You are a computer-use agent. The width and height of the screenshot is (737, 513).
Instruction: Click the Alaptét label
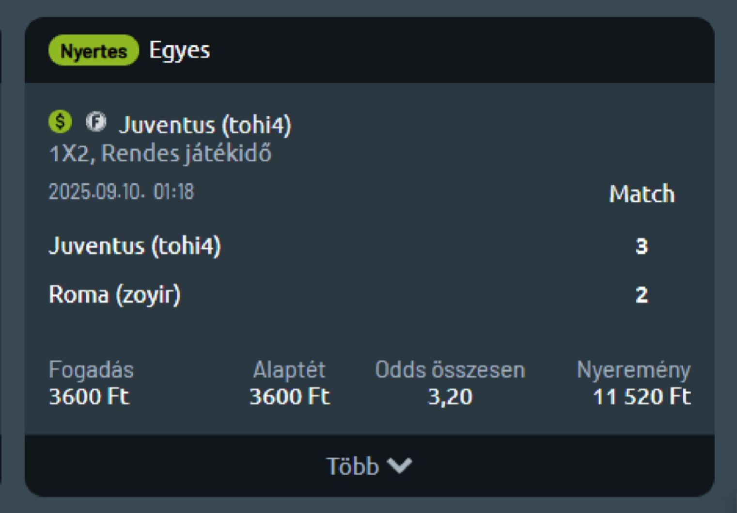pyautogui.click(x=289, y=370)
